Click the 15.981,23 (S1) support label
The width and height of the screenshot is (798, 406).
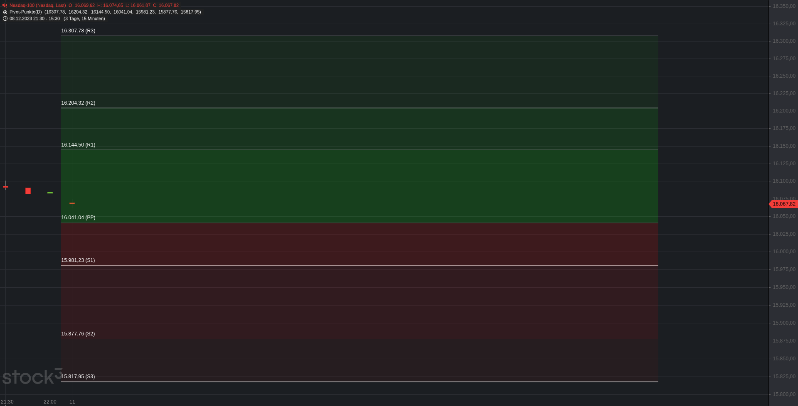tap(78, 260)
